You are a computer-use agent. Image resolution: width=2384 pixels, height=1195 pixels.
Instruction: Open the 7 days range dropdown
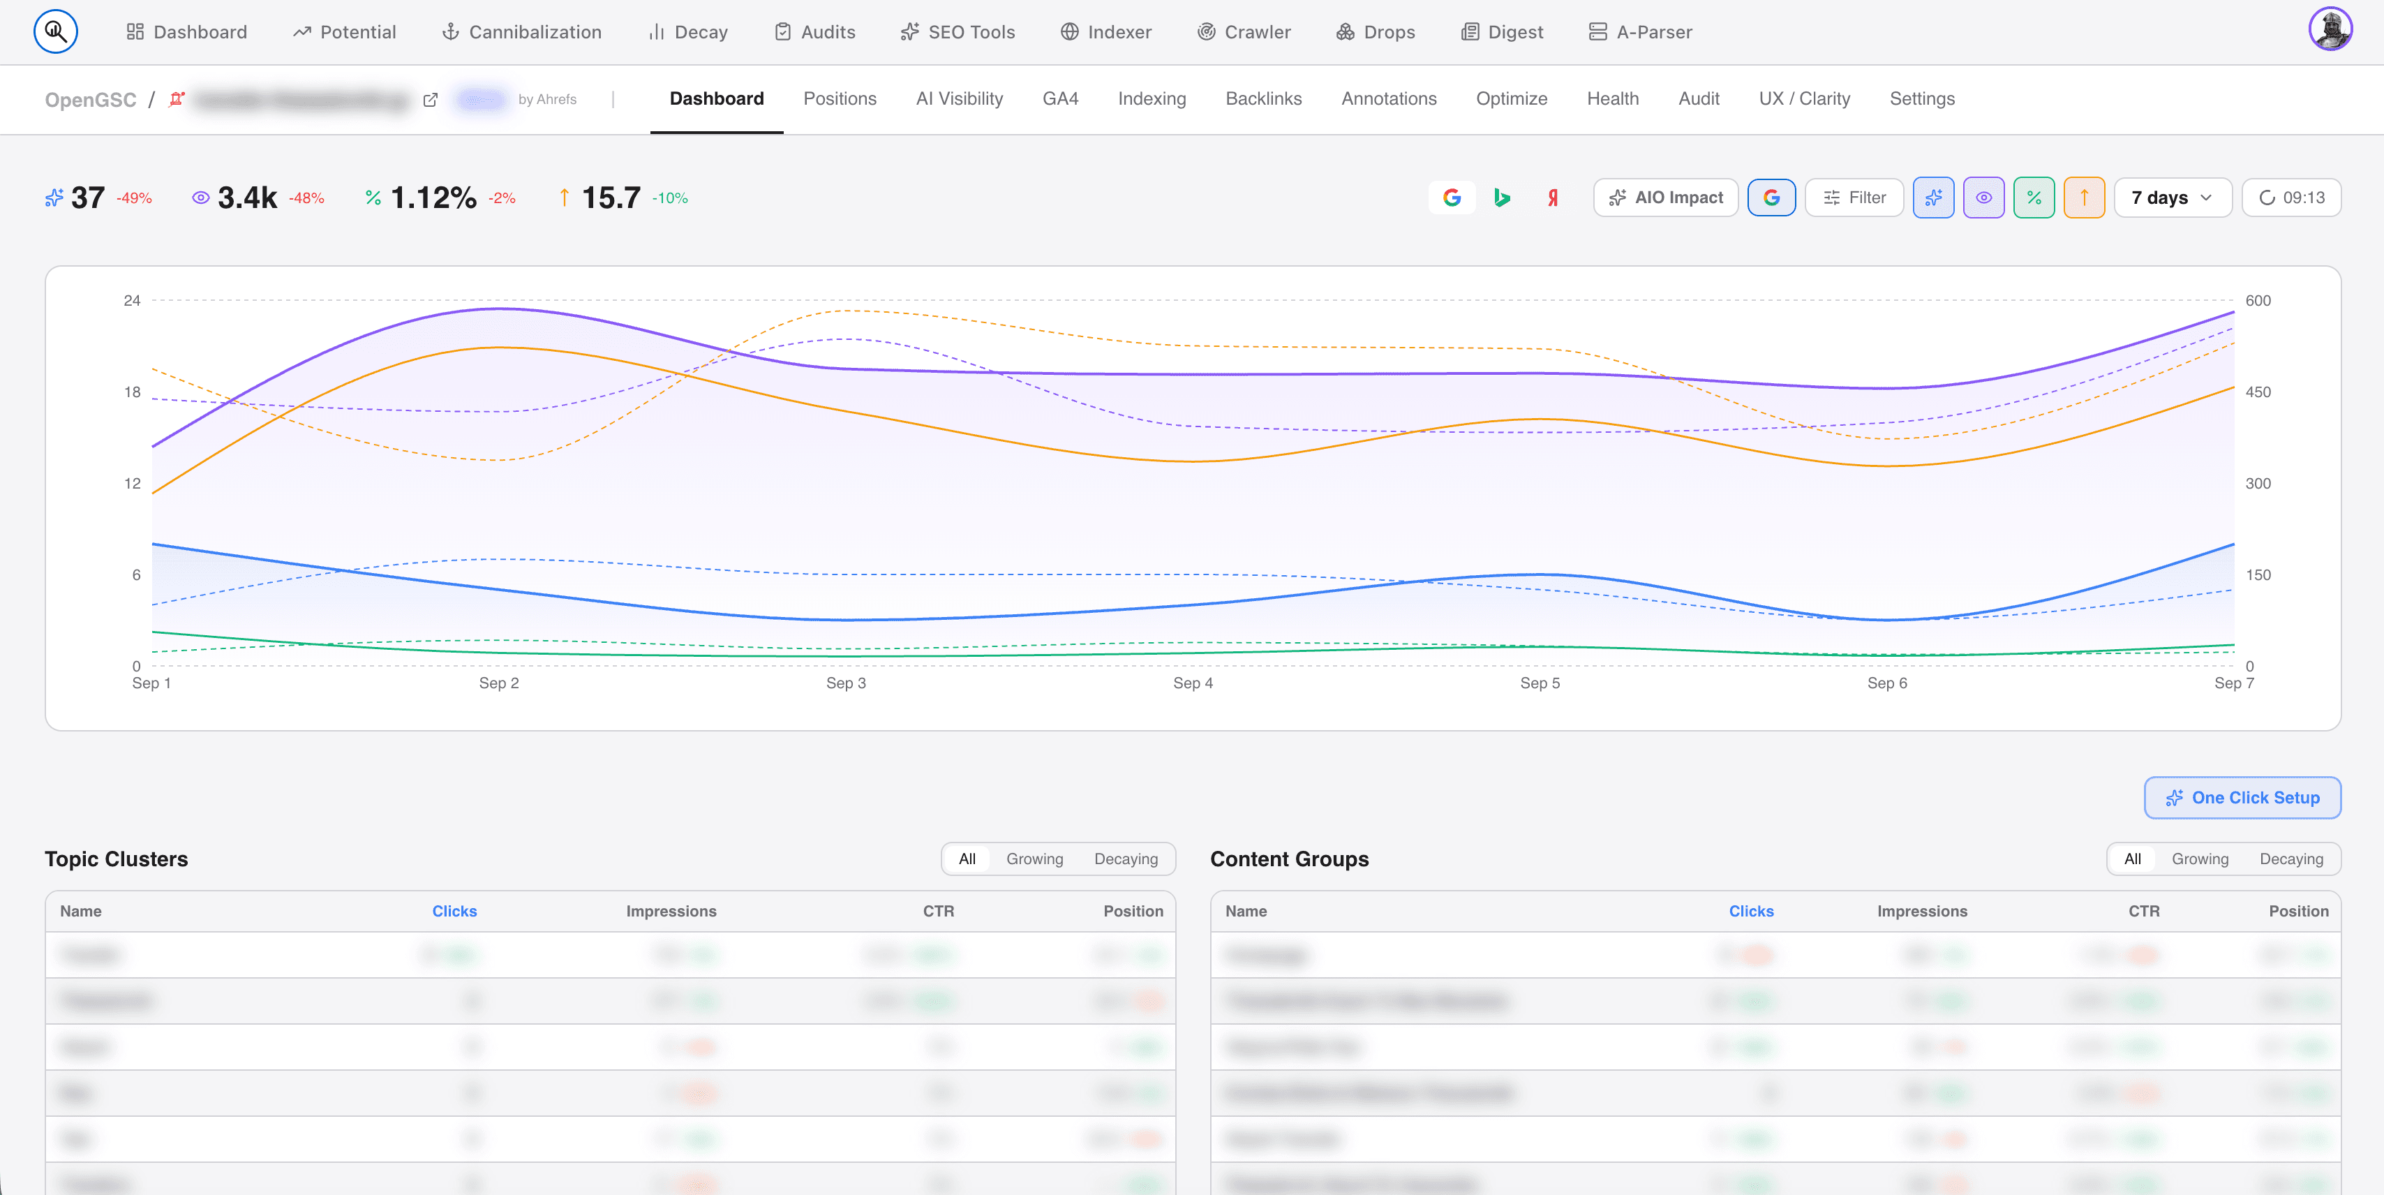(x=2172, y=197)
